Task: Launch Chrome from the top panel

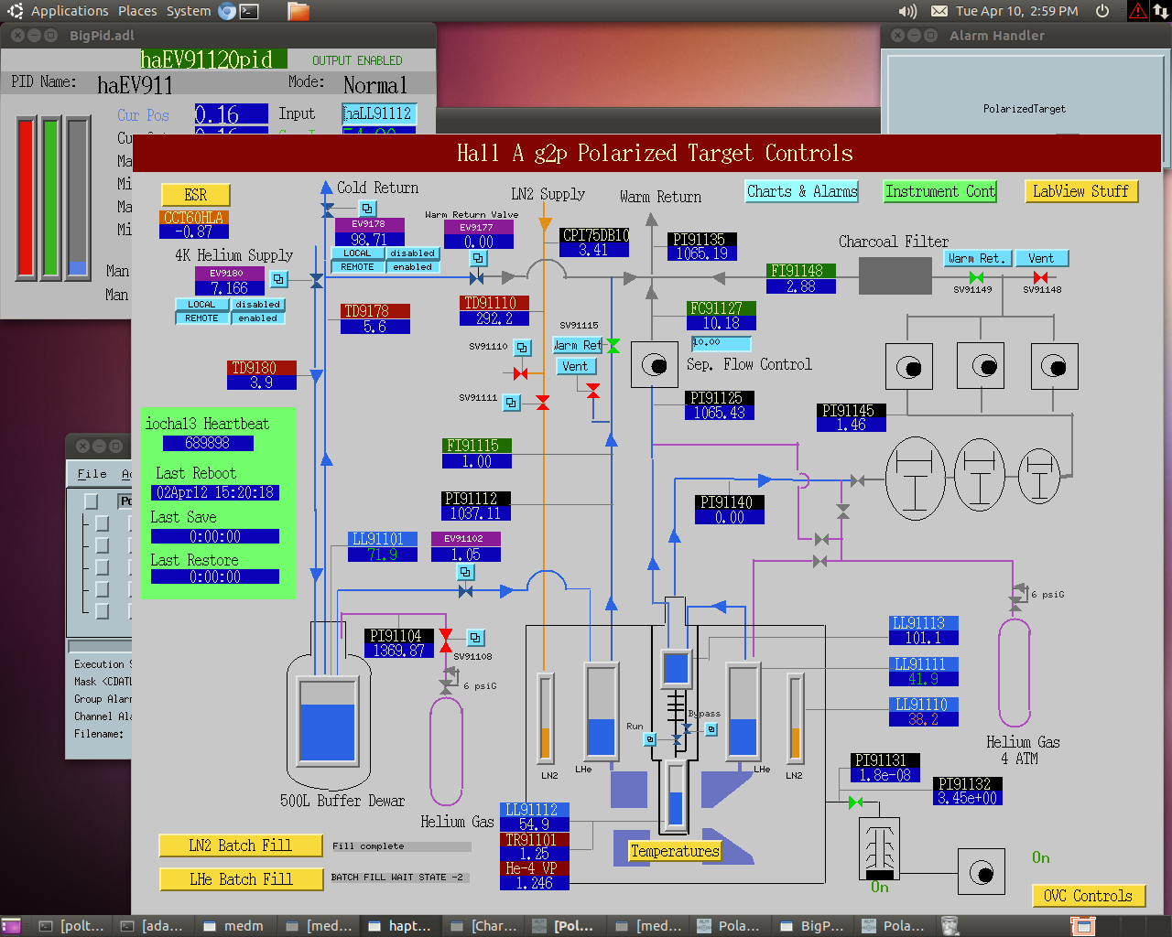Action: pos(227,11)
